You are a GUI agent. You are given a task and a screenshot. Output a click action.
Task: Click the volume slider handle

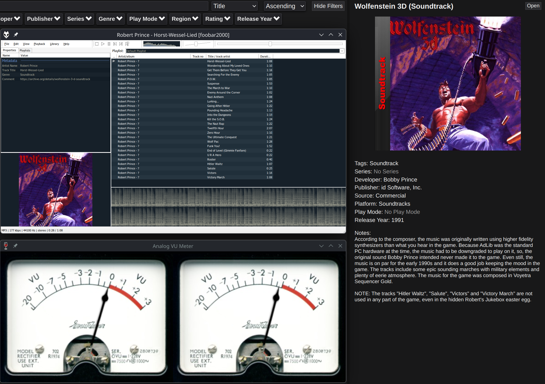pyautogui.click(x=196, y=44)
